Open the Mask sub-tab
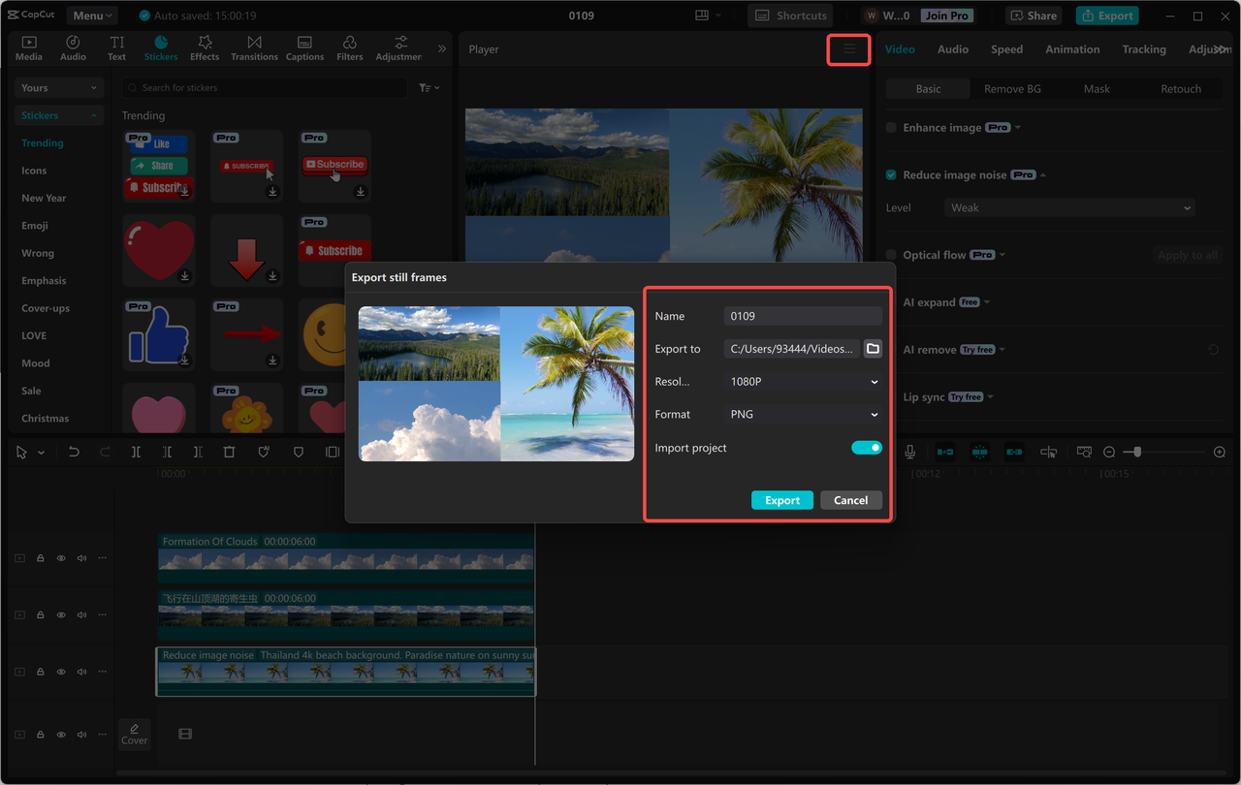This screenshot has width=1241, height=785. (x=1097, y=88)
